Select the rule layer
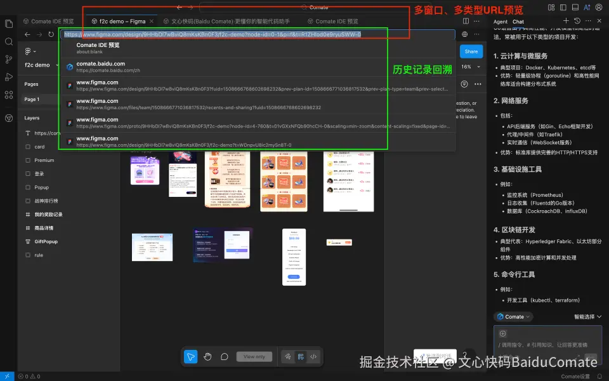609x381 pixels. click(x=39, y=255)
